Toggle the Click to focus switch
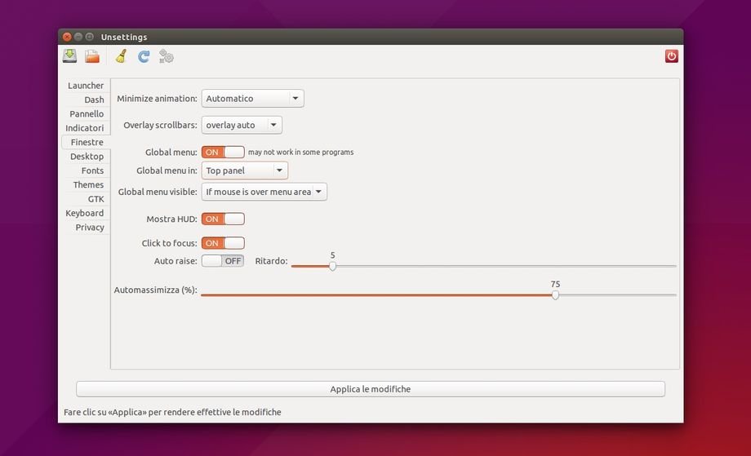 (x=223, y=243)
